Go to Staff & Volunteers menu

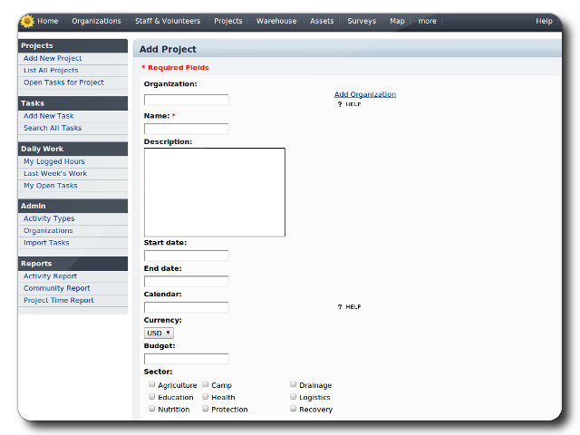click(x=167, y=21)
